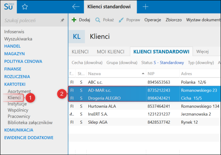The image size is (221, 155).
Task: Add a client with green Dodaj plus
Action: [x=74, y=20]
